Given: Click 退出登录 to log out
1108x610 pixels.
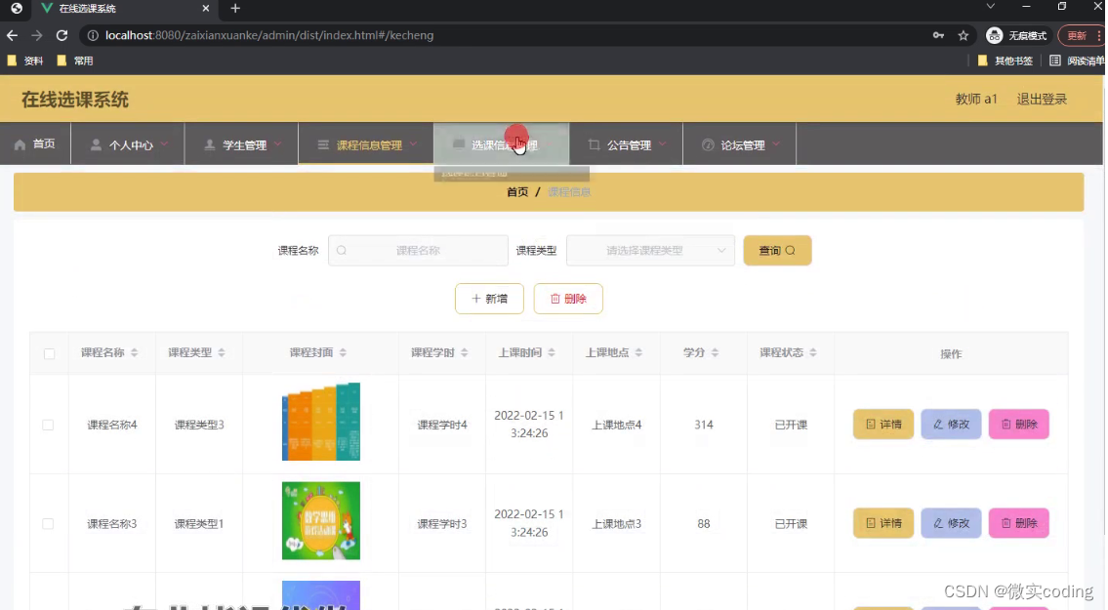Looking at the screenshot, I should click(1043, 100).
